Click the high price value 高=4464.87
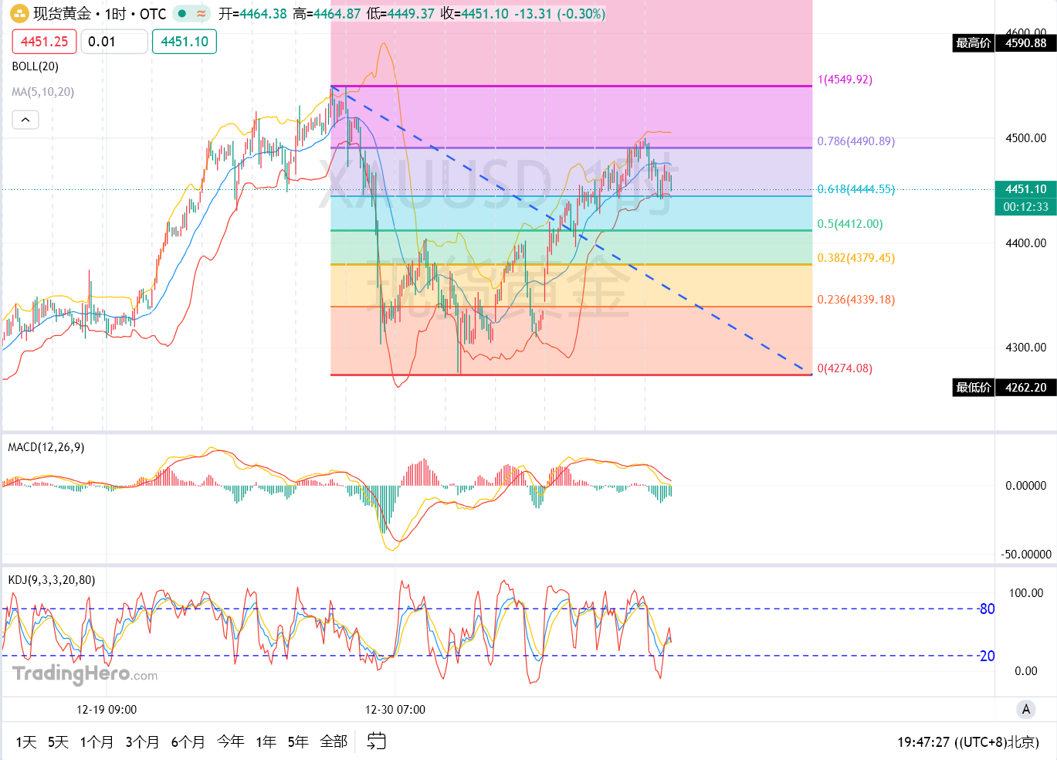The height and width of the screenshot is (760, 1057). pyautogui.click(x=327, y=14)
